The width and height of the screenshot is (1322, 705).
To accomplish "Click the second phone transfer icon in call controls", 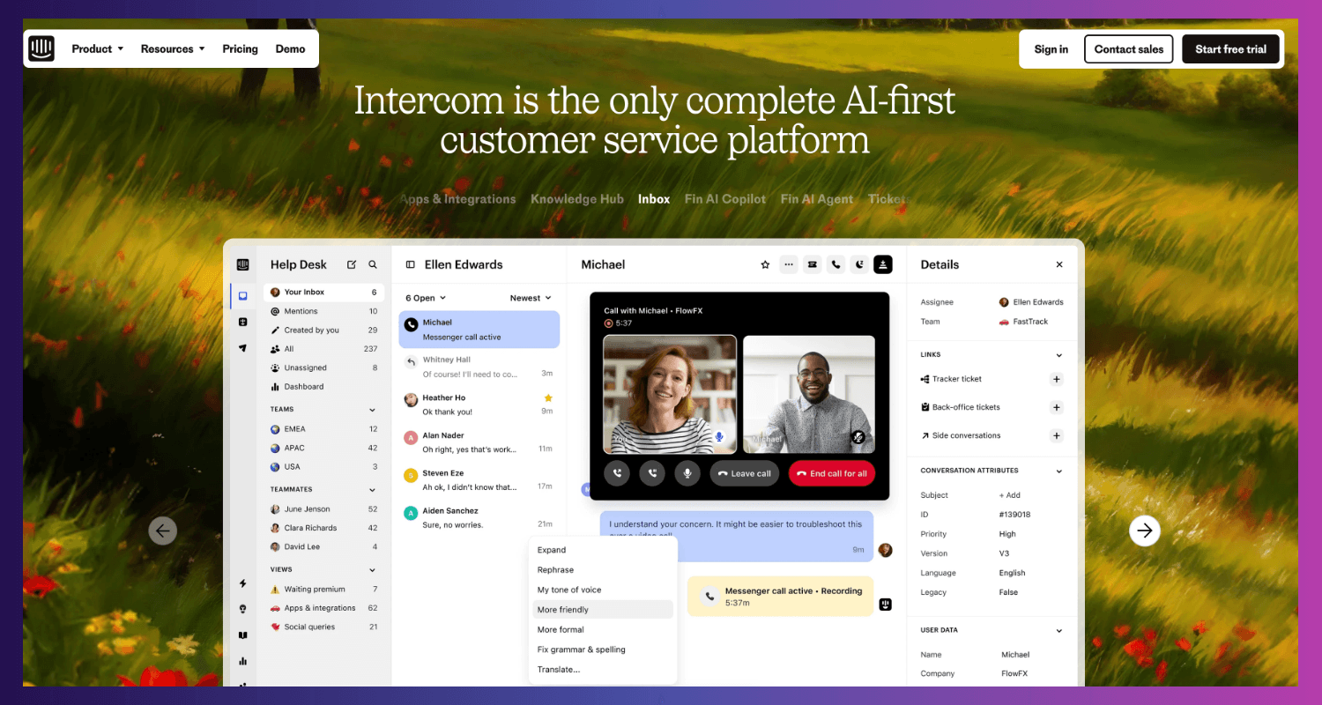I will coord(652,473).
